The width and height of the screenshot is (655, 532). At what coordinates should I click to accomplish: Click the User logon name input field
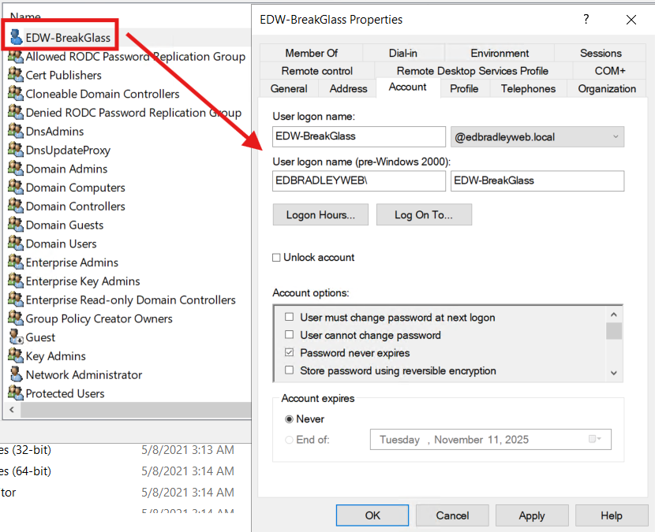pyautogui.click(x=359, y=136)
